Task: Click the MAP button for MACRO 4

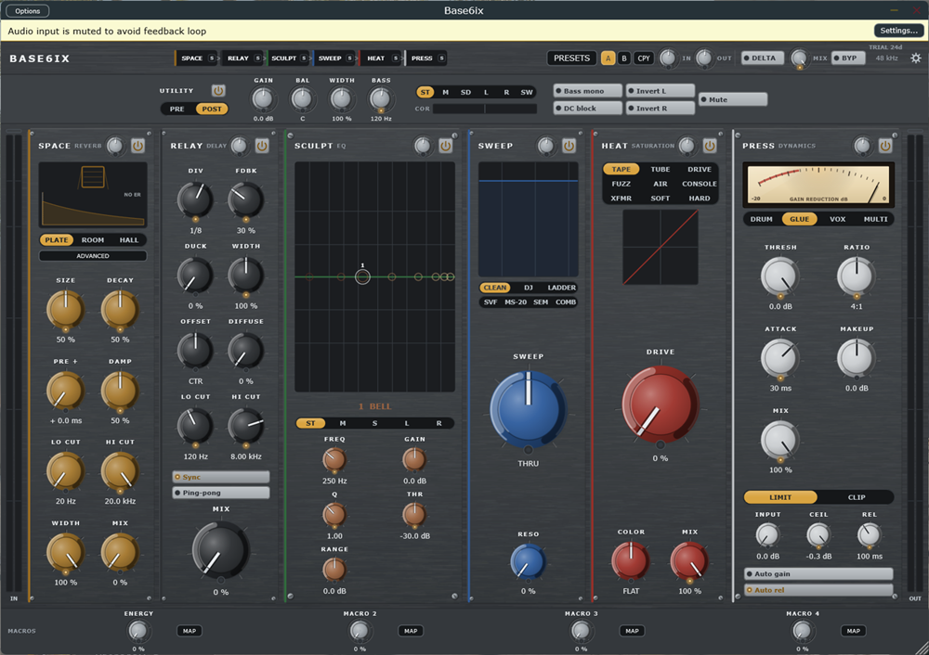Action: pos(853,631)
